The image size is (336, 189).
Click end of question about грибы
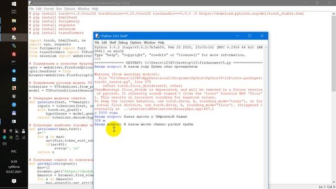click(194, 124)
